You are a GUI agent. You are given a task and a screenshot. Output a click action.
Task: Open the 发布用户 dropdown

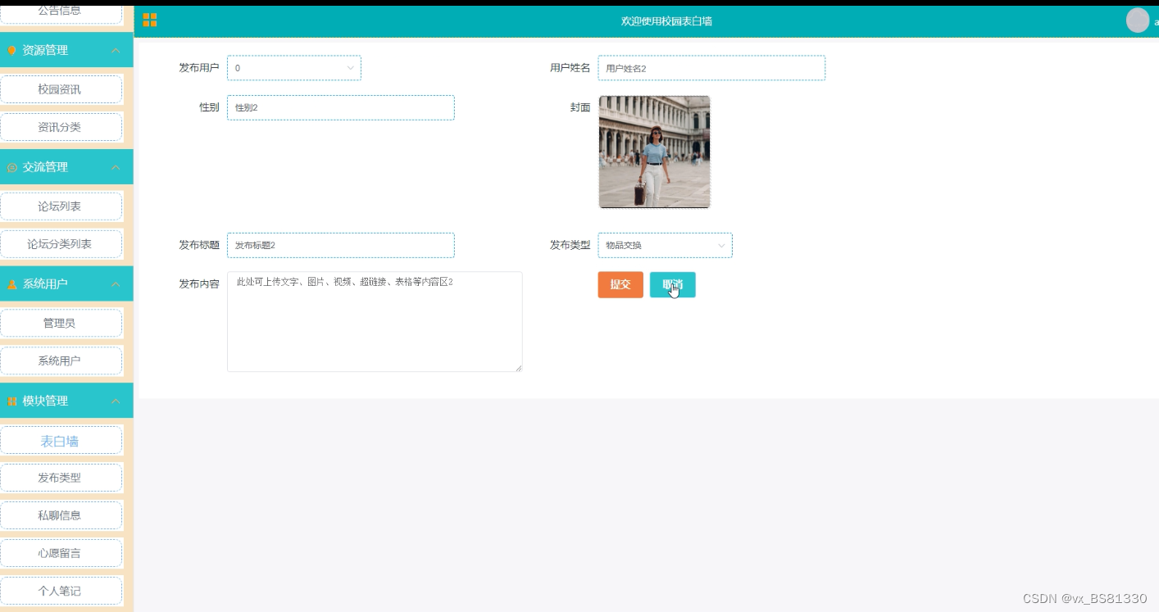[x=293, y=68]
